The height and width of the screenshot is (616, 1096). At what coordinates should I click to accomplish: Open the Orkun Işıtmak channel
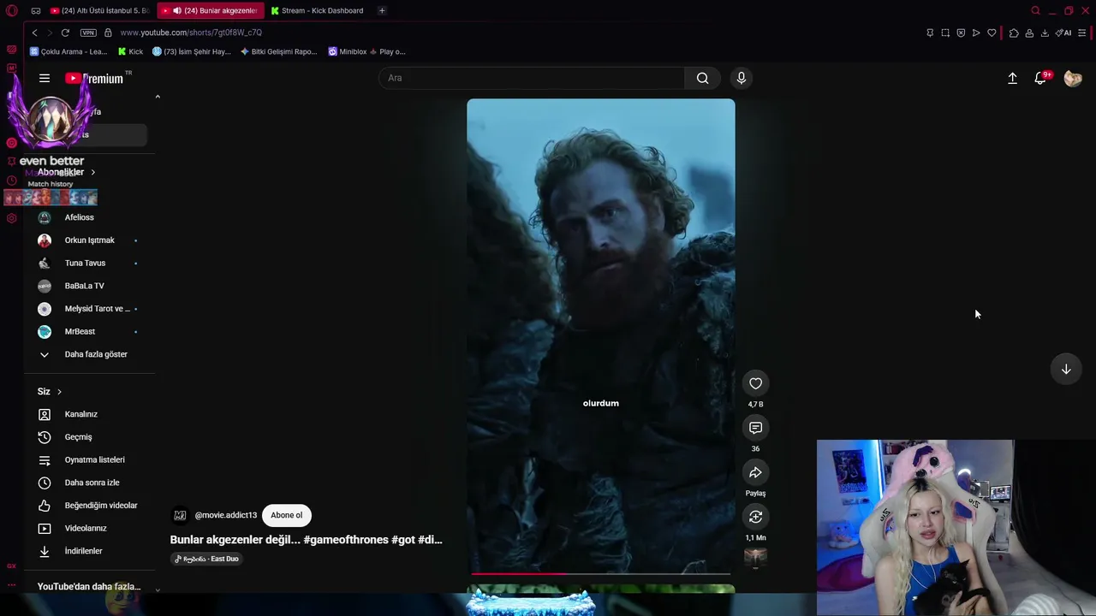point(88,240)
